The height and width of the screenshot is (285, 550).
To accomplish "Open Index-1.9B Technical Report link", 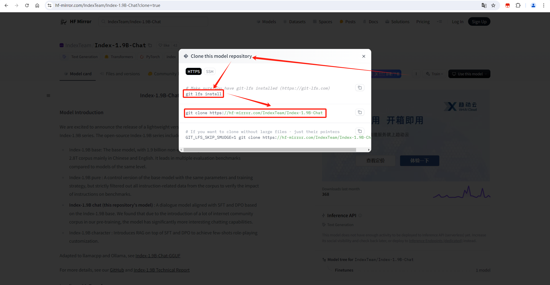I will pos(162,270).
